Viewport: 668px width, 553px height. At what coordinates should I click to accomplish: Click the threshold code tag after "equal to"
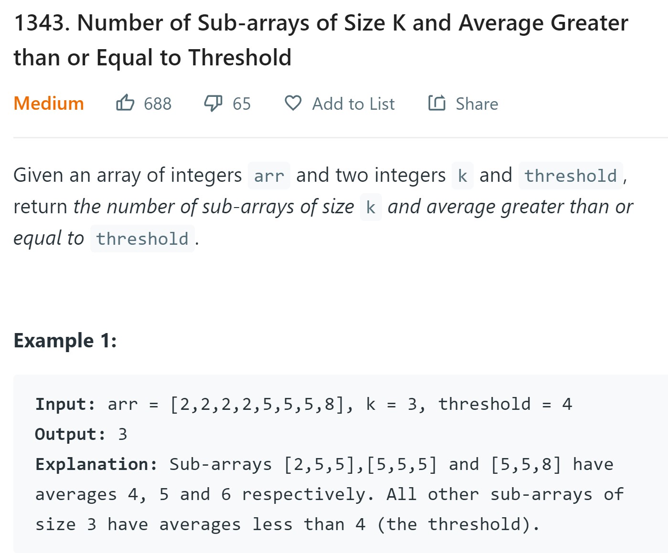(142, 239)
